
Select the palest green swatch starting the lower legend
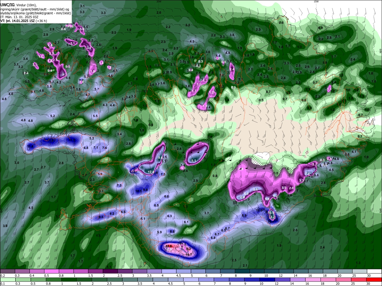tap(8, 279)
